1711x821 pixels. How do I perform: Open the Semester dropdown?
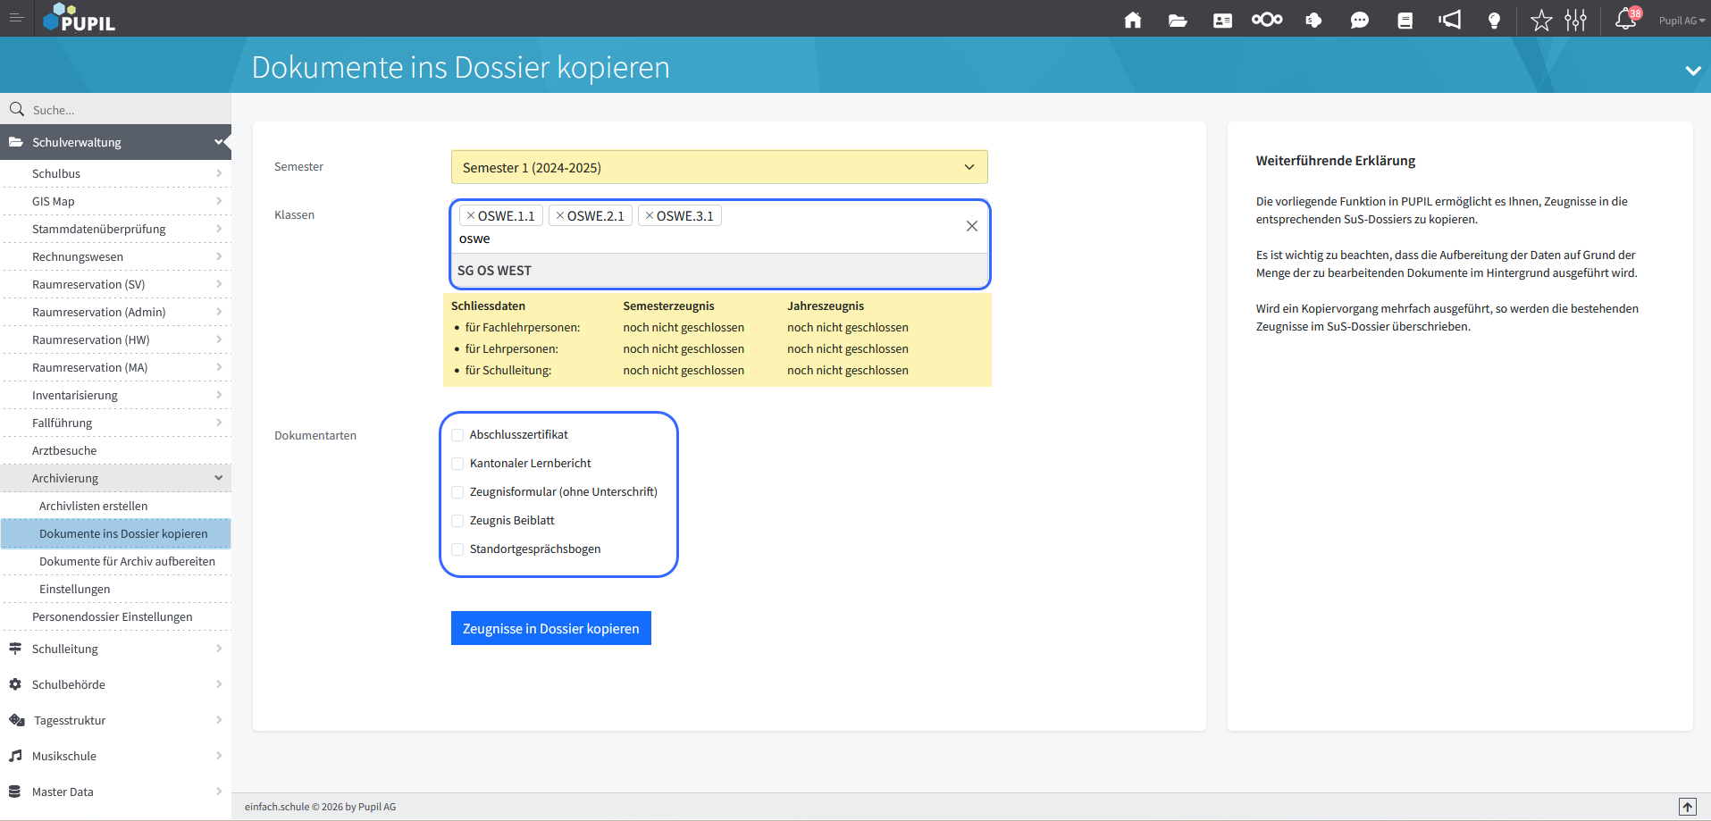tap(718, 167)
